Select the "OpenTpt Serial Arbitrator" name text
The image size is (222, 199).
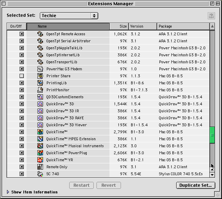(x=68, y=41)
